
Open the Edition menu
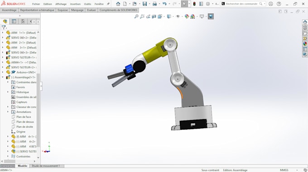pos(48,4)
